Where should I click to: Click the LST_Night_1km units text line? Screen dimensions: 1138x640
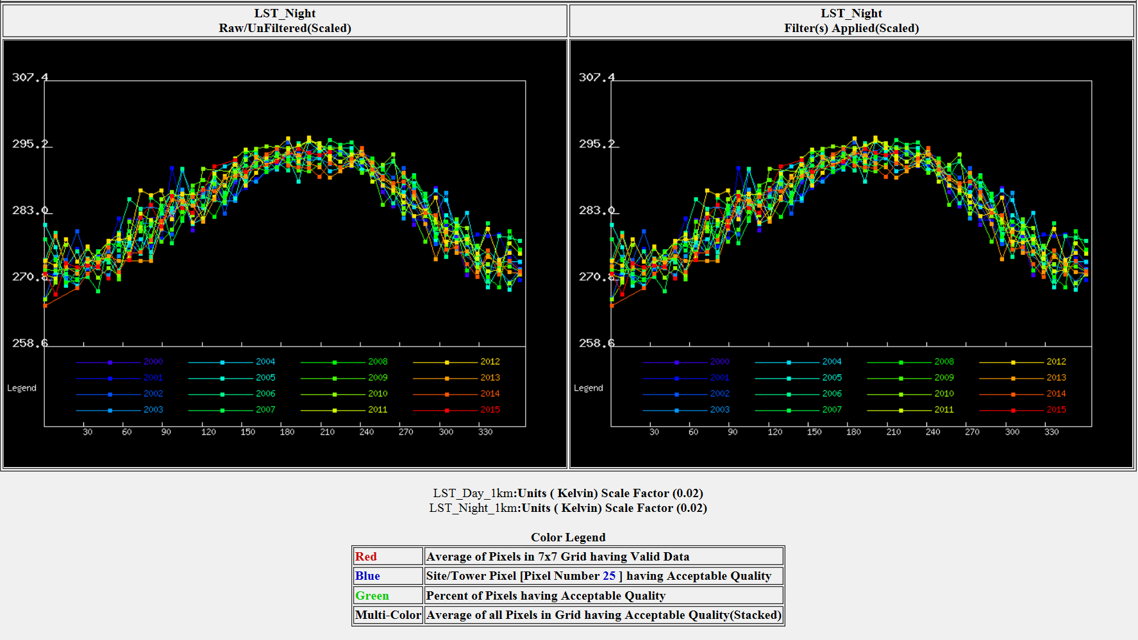(568, 508)
